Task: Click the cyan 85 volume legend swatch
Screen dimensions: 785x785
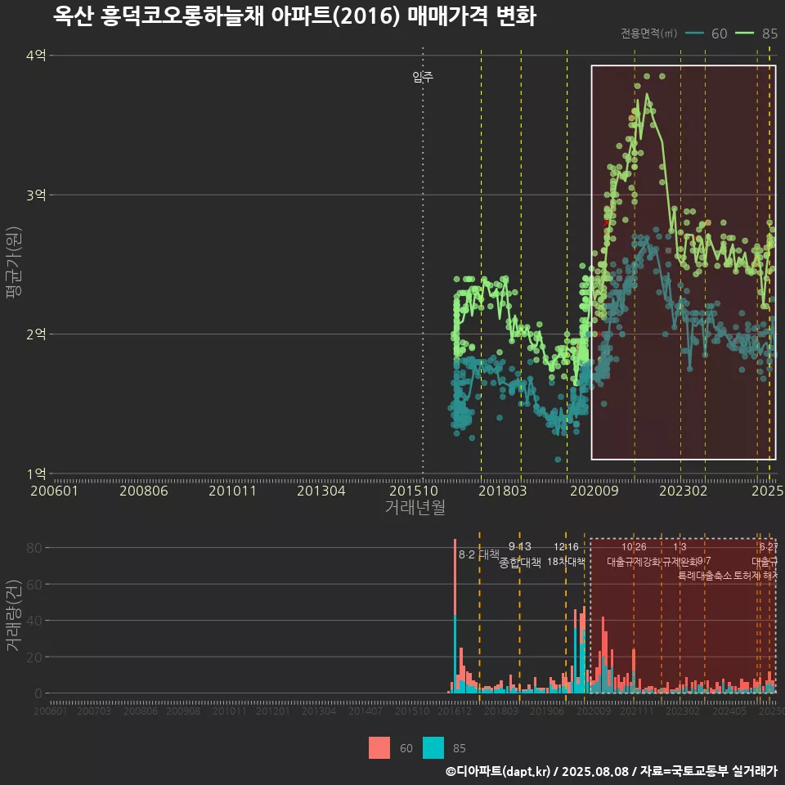Action: coord(433,748)
